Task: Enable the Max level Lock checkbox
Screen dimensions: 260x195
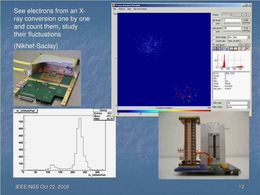Action: click(x=214, y=31)
